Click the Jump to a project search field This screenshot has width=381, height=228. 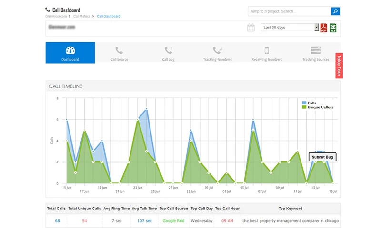(289, 11)
